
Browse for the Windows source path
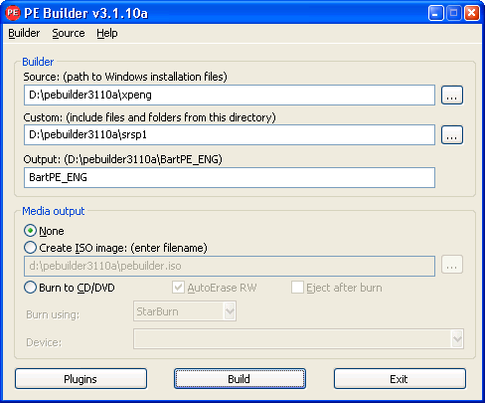pyautogui.click(x=452, y=96)
